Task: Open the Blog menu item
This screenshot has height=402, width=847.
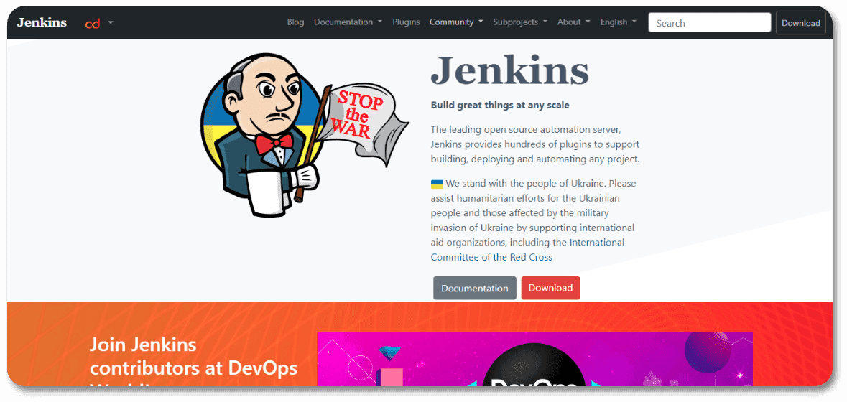Action: coord(295,22)
